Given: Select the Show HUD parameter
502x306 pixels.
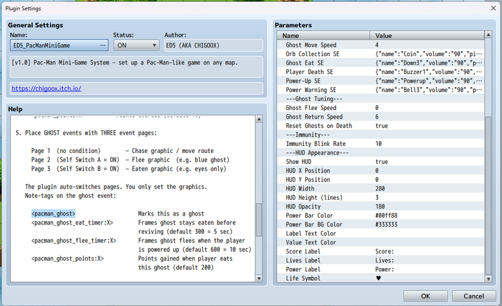Looking at the screenshot, I should coord(381,162).
